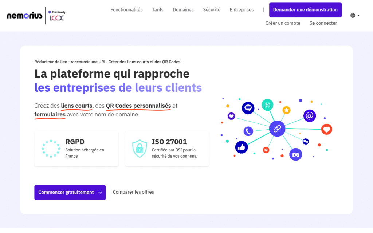Click the 'Réducteur de lien' tagline

[x=108, y=62]
